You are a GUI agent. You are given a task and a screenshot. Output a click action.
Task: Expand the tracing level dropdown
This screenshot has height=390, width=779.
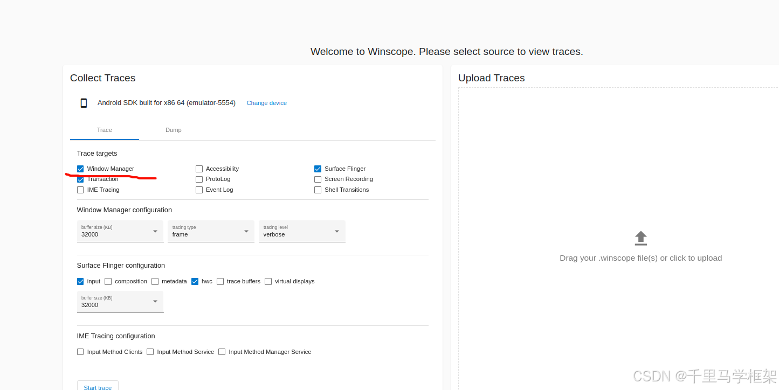(x=302, y=231)
